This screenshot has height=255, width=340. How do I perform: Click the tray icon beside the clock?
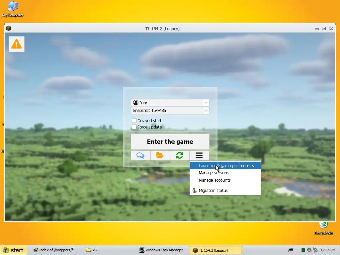click(x=315, y=250)
